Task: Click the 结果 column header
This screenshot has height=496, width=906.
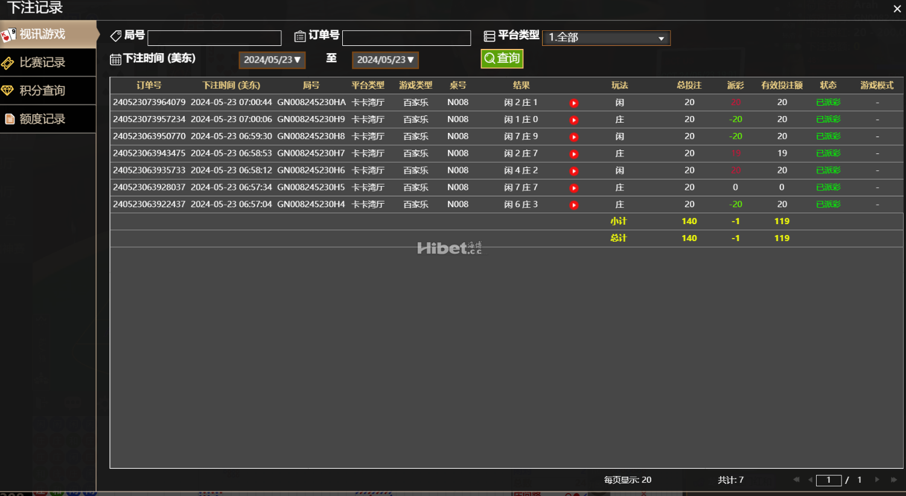Action: tap(521, 86)
